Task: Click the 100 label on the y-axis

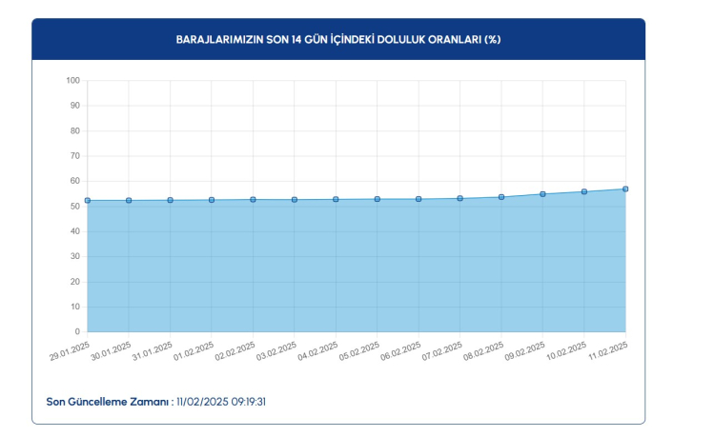Action: 72,80
